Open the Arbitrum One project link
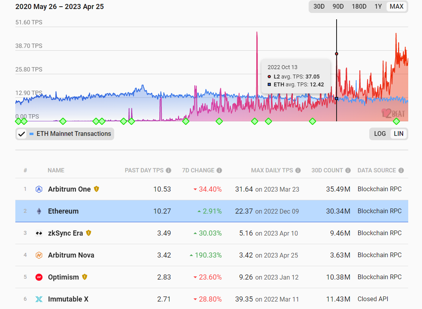This screenshot has height=309, width=422. [x=69, y=189]
